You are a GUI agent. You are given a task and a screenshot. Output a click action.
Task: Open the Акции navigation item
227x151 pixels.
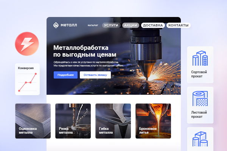click(x=131, y=25)
